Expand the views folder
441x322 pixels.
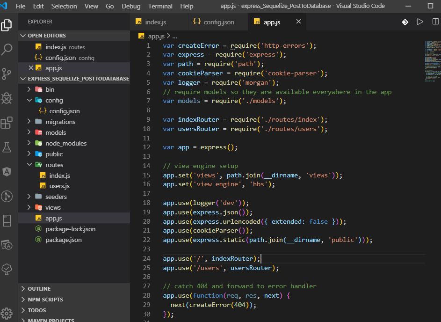click(x=74, y=207)
